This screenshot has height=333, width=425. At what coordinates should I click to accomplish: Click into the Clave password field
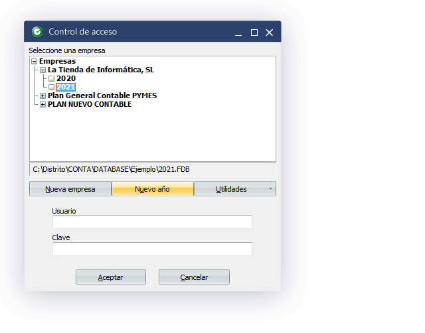click(152, 249)
